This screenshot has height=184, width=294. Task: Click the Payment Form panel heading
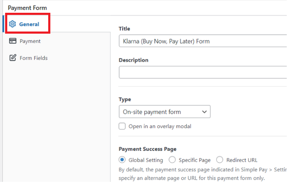click(27, 8)
